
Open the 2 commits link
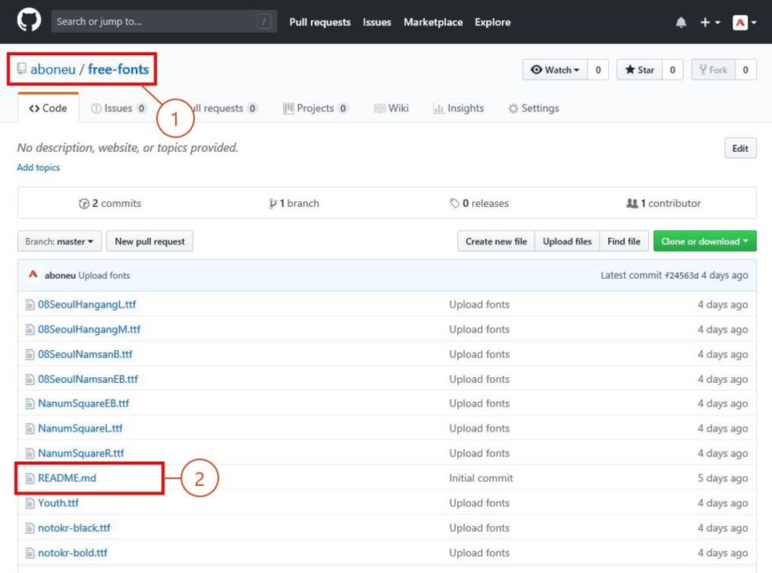110,203
